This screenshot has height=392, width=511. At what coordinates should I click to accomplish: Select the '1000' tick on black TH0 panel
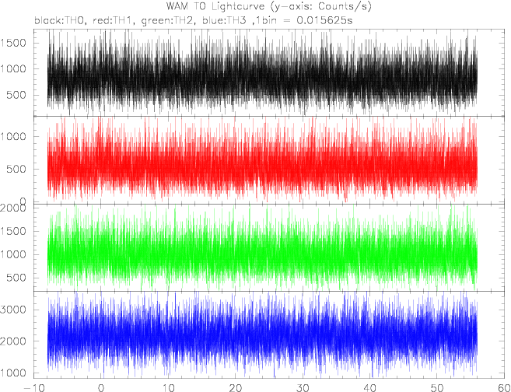[x=14, y=68]
